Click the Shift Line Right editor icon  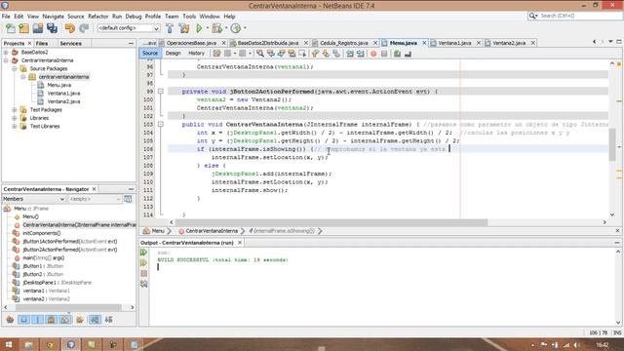tap(360, 54)
